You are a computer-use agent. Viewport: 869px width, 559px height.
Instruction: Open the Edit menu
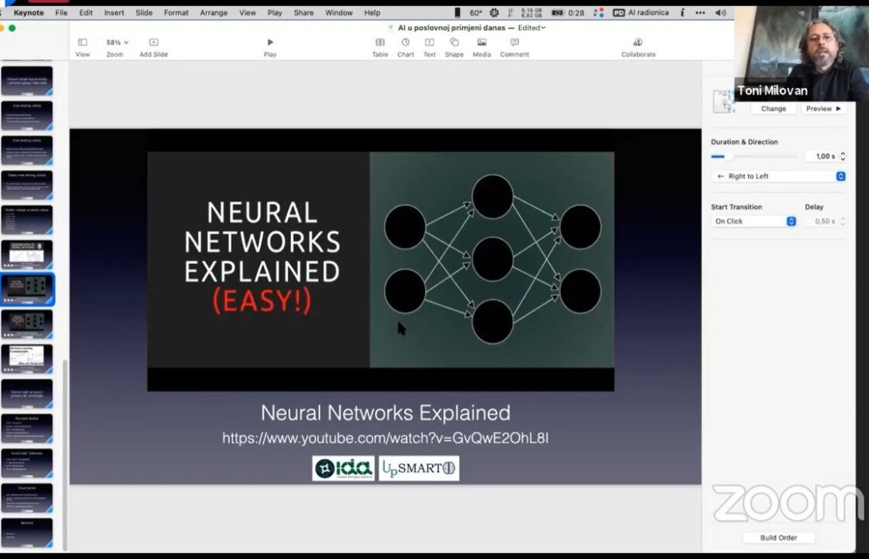coord(86,12)
